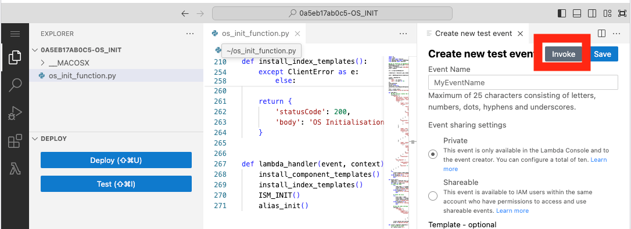Click the Python icon in breadcrumb

[x=218, y=50]
